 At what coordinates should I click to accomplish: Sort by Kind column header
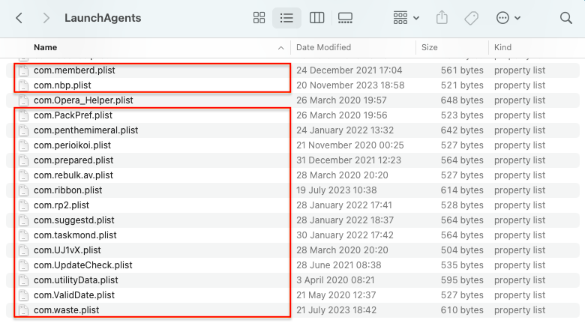point(502,47)
